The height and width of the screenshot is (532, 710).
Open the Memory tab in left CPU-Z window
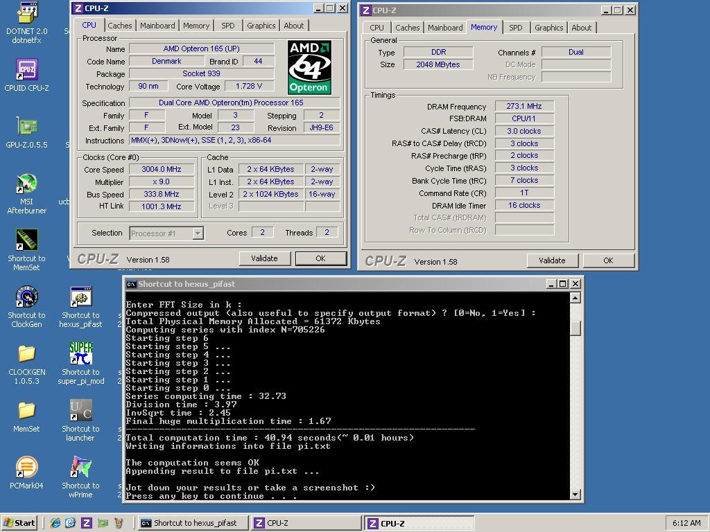point(196,26)
